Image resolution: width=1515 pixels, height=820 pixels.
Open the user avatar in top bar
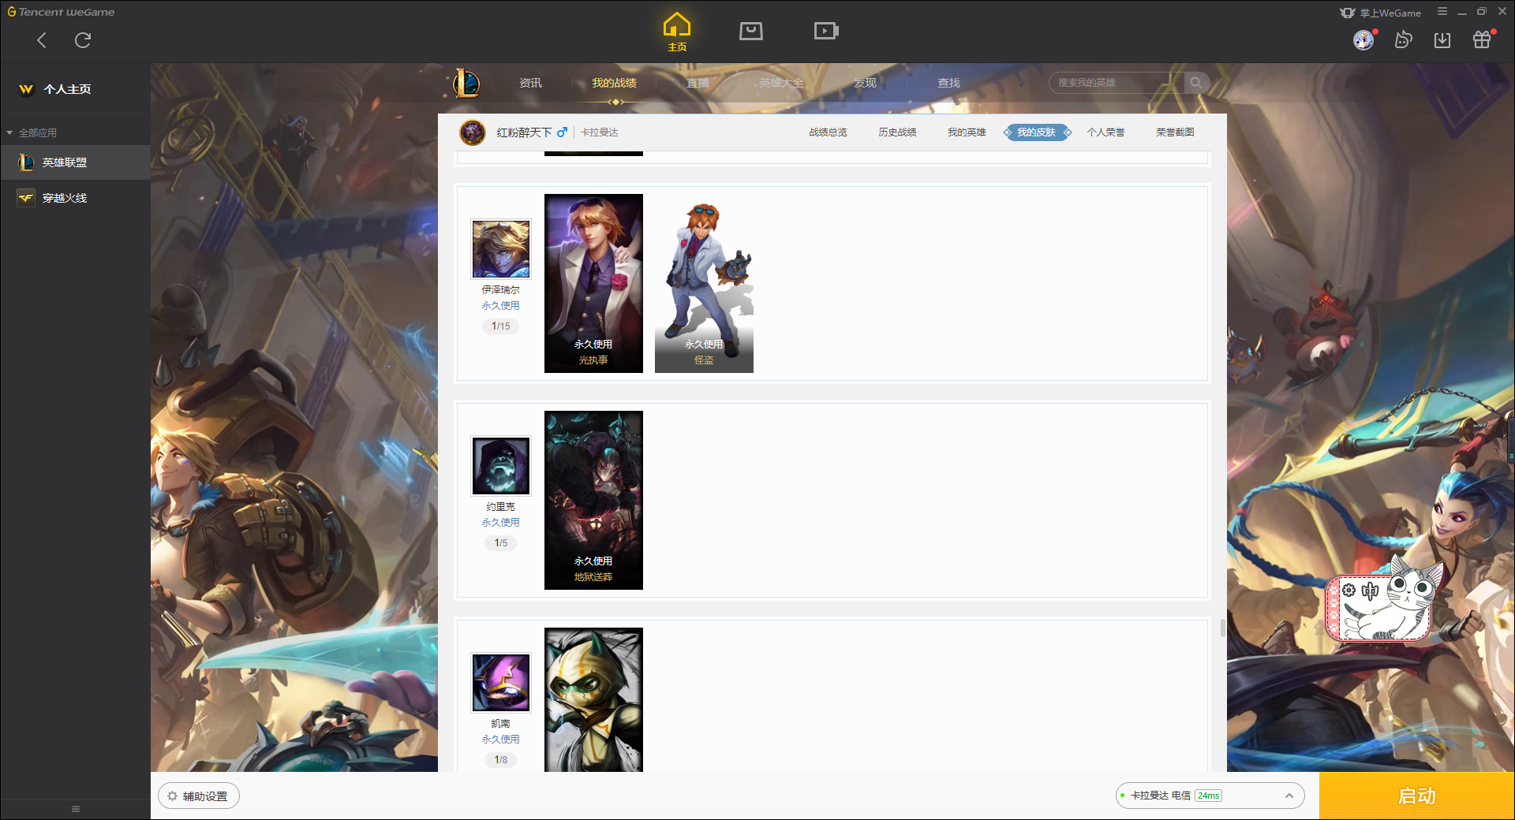[1363, 40]
